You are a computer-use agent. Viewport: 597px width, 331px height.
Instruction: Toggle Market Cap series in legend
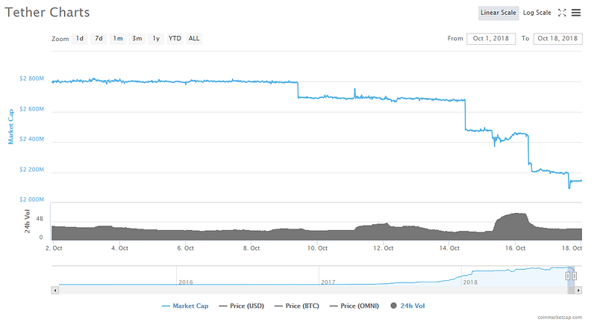tap(185, 306)
